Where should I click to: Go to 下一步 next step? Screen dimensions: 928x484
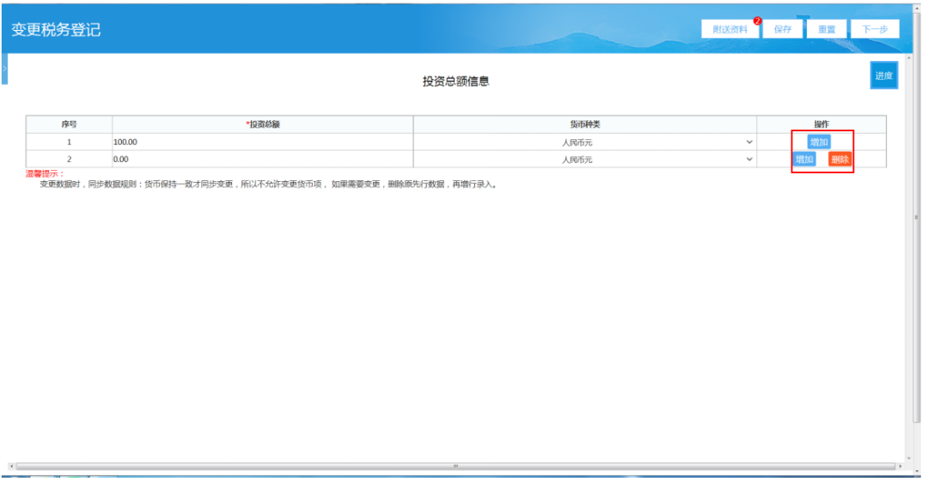(x=875, y=29)
